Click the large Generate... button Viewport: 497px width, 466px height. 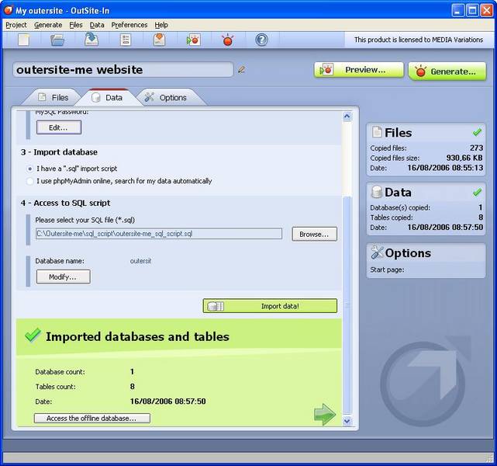[x=447, y=71]
